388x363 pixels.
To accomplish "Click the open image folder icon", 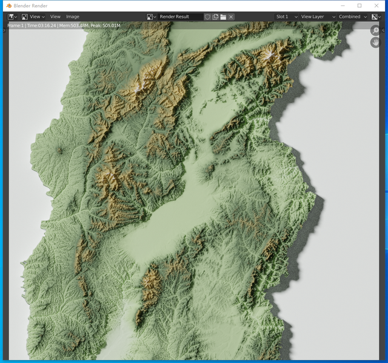I will [x=223, y=16].
